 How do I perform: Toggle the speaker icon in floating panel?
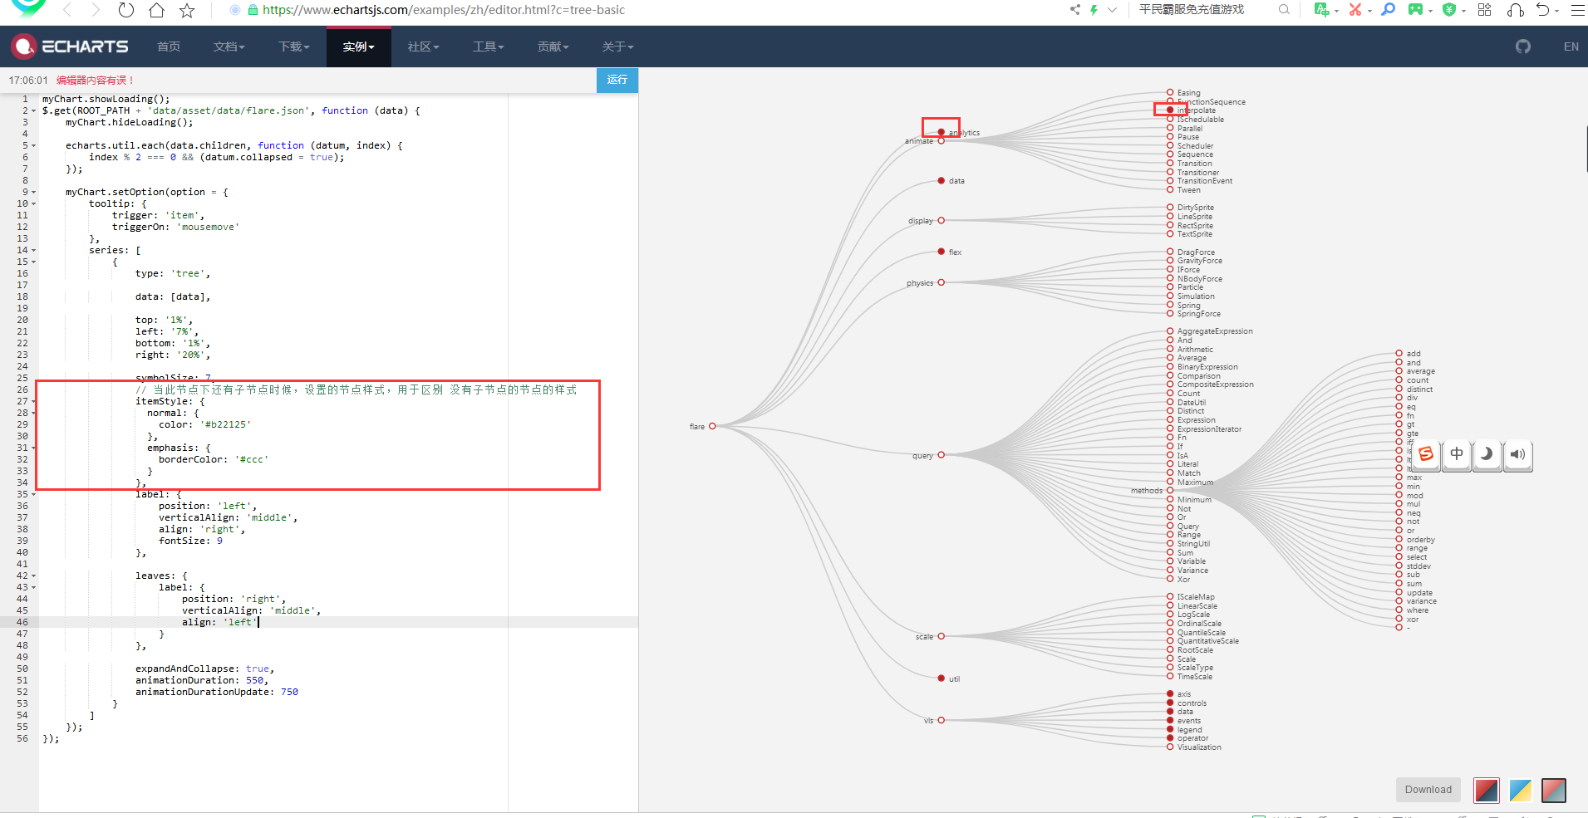(1518, 455)
